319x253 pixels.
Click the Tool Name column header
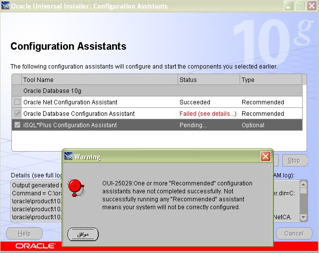point(99,80)
